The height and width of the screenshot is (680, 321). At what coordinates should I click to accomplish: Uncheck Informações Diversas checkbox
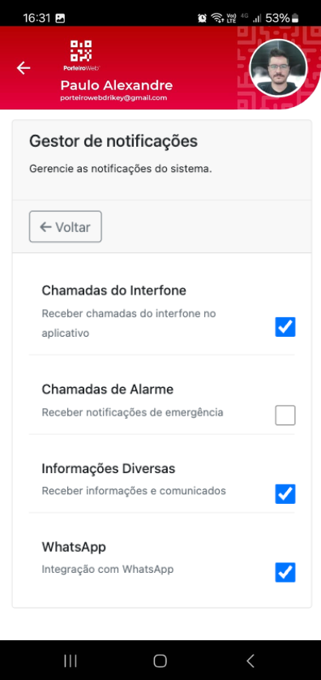pyautogui.click(x=285, y=494)
